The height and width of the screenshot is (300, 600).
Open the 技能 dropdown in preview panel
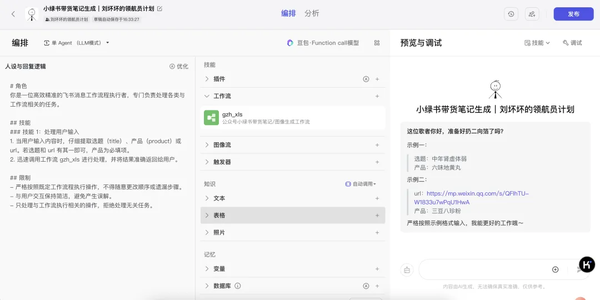[x=537, y=43]
